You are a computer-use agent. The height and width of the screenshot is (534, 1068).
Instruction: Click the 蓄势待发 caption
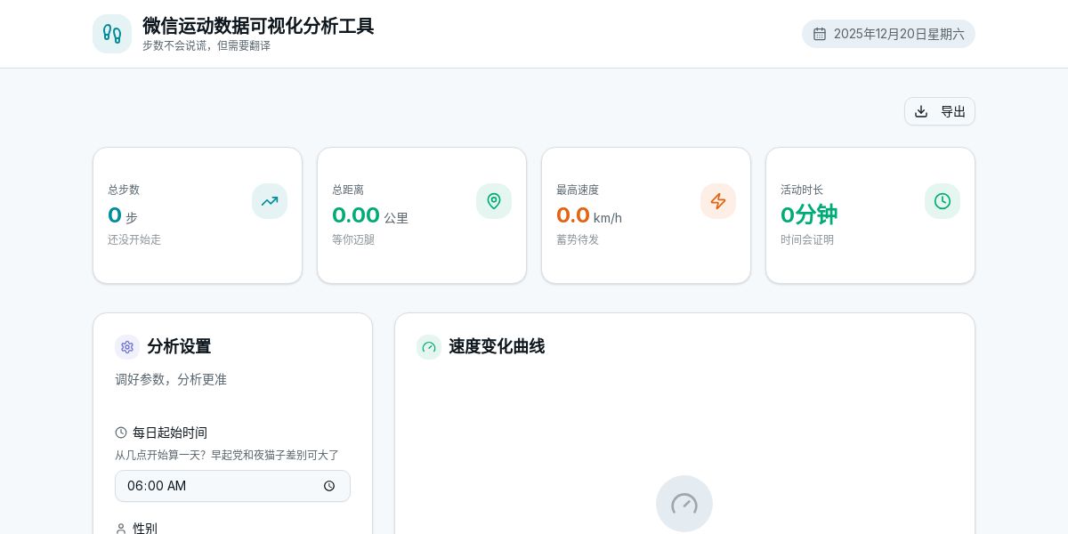tap(578, 239)
